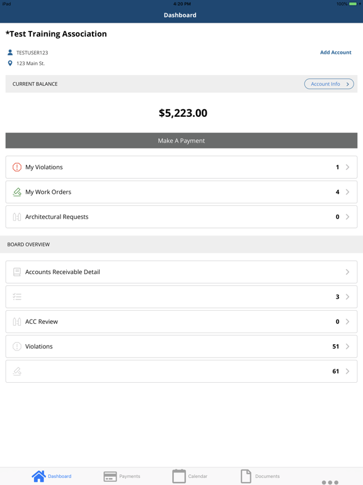
Task: Click the CURRENT BALANCE header text
Action: pyautogui.click(x=35, y=84)
